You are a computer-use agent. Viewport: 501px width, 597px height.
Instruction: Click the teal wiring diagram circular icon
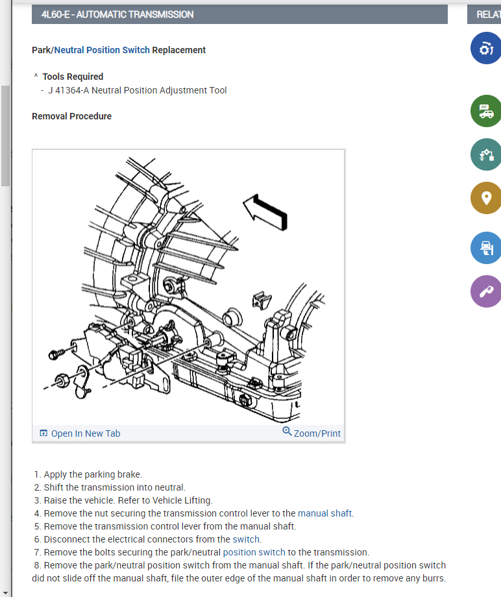point(486,154)
